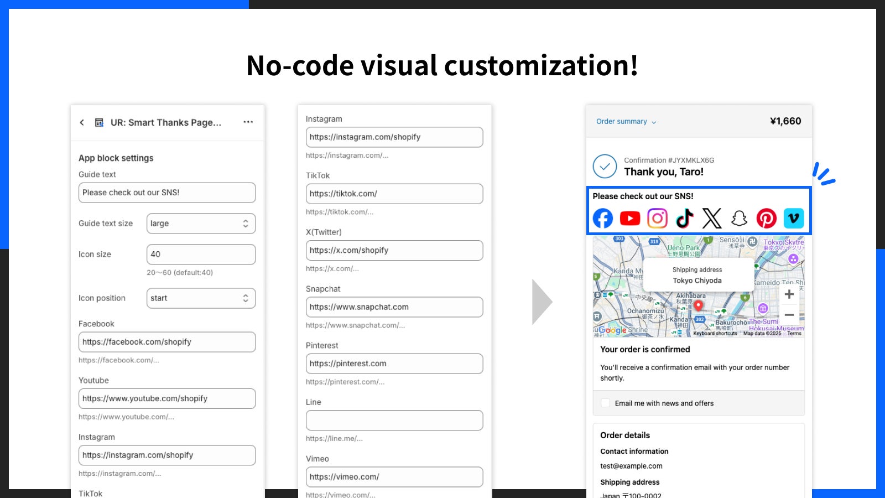This screenshot has width=885, height=498.
Task: Click the UR: Smart Thanks Page title
Action: pyautogui.click(x=166, y=122)
